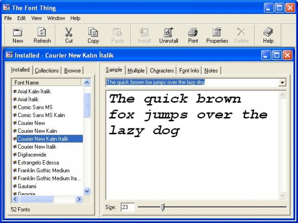Viewport: 298px width, 223px height.
Task: Click the font size slider handle
Action: (x=162, y=207)
